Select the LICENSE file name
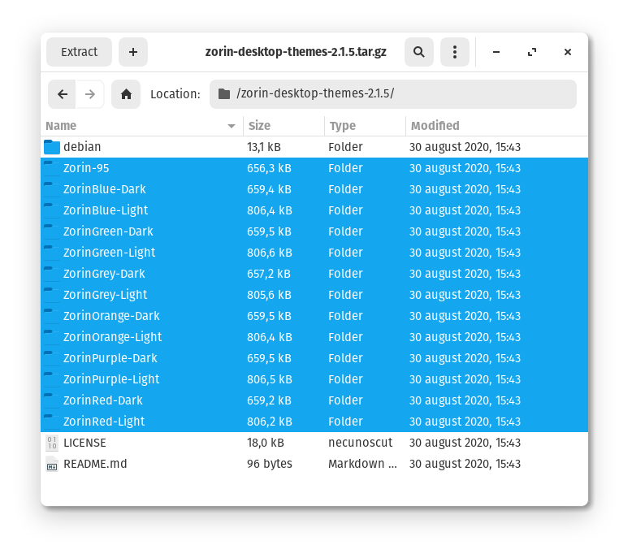 pyautogui.click(x=84, y=443)
